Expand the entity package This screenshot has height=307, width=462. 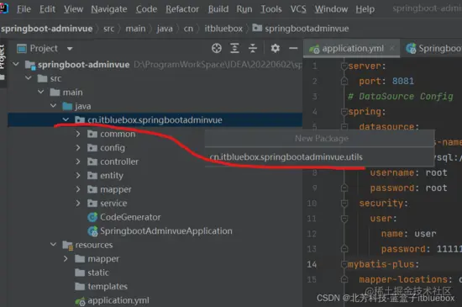(x=78, y=175)
